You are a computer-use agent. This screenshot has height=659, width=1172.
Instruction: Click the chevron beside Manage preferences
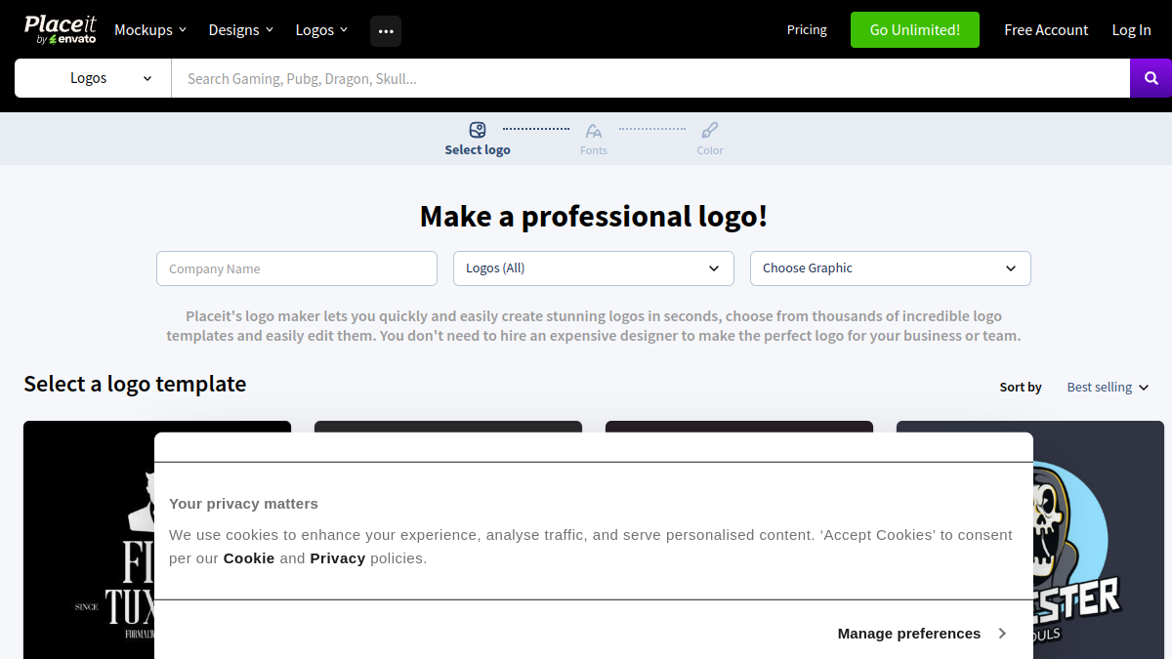[1002, 634]
